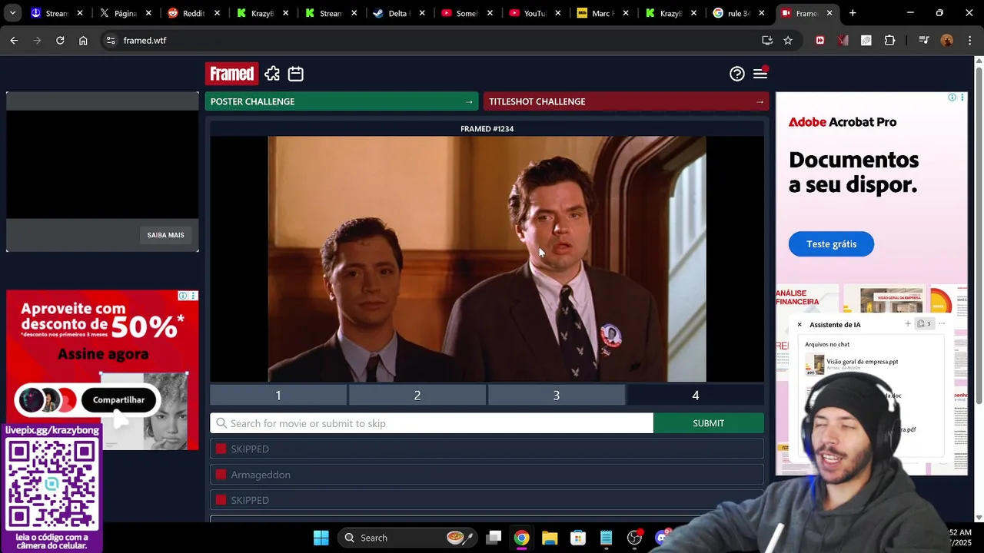This screenshot has height=553, width=984.
Task: Reload the framed.wtf page
Action: (x=60, y=40)
